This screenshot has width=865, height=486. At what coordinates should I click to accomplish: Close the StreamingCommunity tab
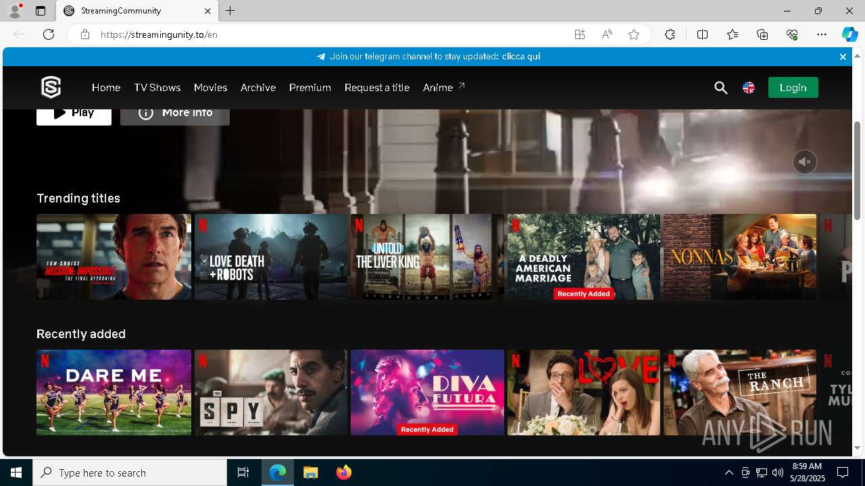click(x=207, y=11)
